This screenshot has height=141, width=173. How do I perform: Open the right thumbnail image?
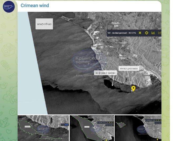point(138,128)
